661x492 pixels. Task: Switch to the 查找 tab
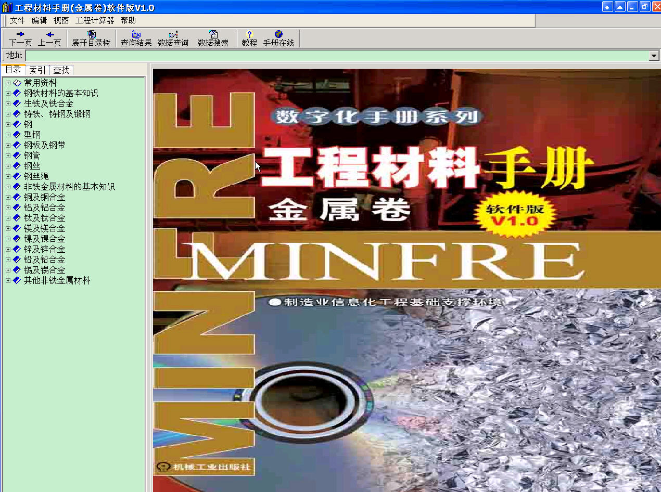click(61, 70)
